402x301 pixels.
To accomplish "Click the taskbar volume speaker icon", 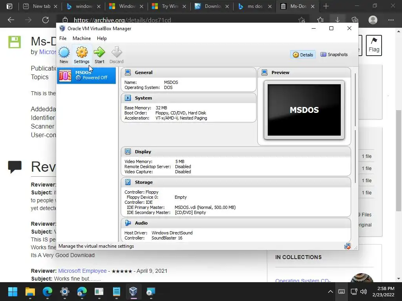I will [364, 292].
